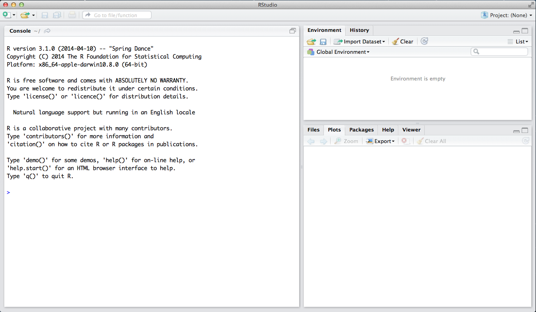Image resolution: width=536 pixels, height=312 pixels.
Task: Click the plot Zoom button
Action: (346, 141)
